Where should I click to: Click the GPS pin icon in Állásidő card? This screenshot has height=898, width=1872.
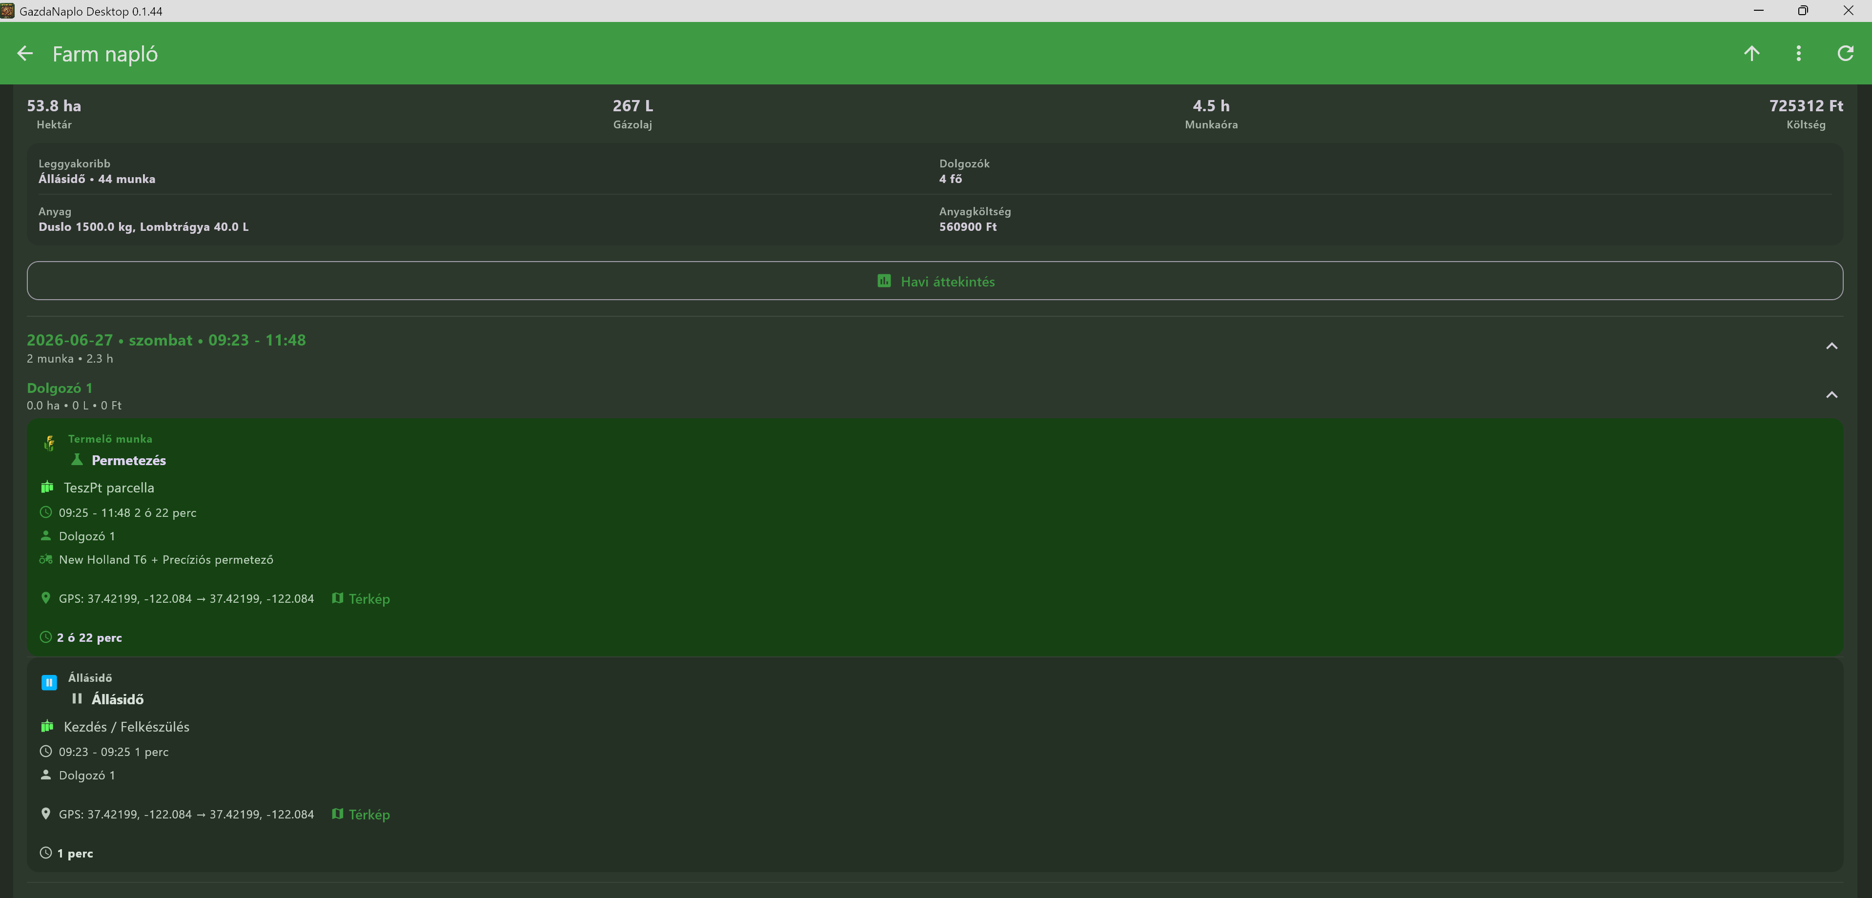tap(46, 814)
